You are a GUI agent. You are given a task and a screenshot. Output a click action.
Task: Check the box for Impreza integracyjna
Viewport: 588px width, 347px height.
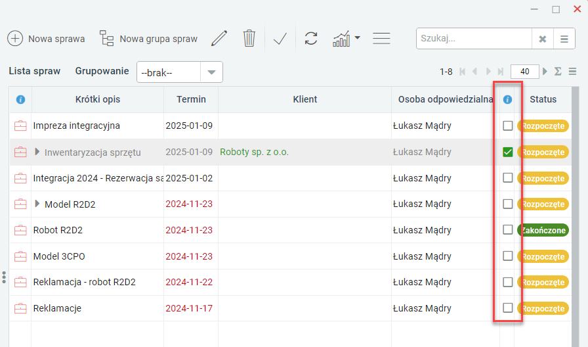coord(507,126)
